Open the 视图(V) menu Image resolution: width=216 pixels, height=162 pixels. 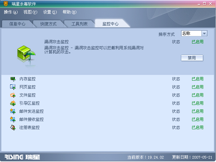(30, 12)
